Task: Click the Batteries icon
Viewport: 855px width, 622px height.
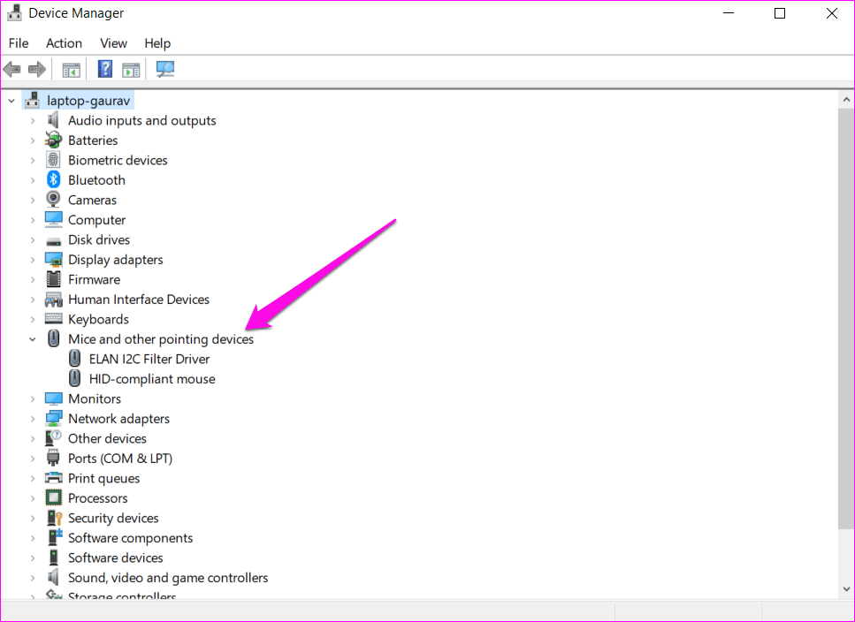Action: tap(53, 140)
